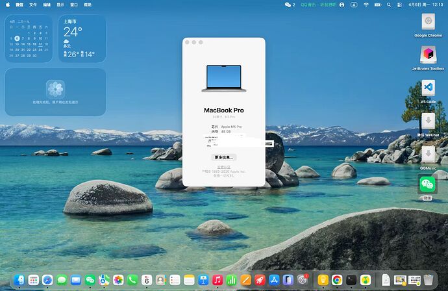The width and height of the screenshot is (448, 291).
Task: Open Maps app in the Dock
Action: coord(104,280)
